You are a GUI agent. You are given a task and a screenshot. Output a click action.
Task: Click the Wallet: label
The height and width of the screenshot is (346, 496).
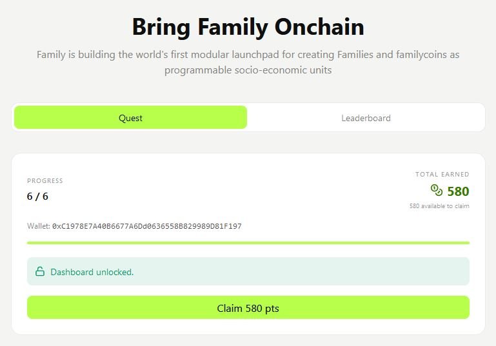39,226
